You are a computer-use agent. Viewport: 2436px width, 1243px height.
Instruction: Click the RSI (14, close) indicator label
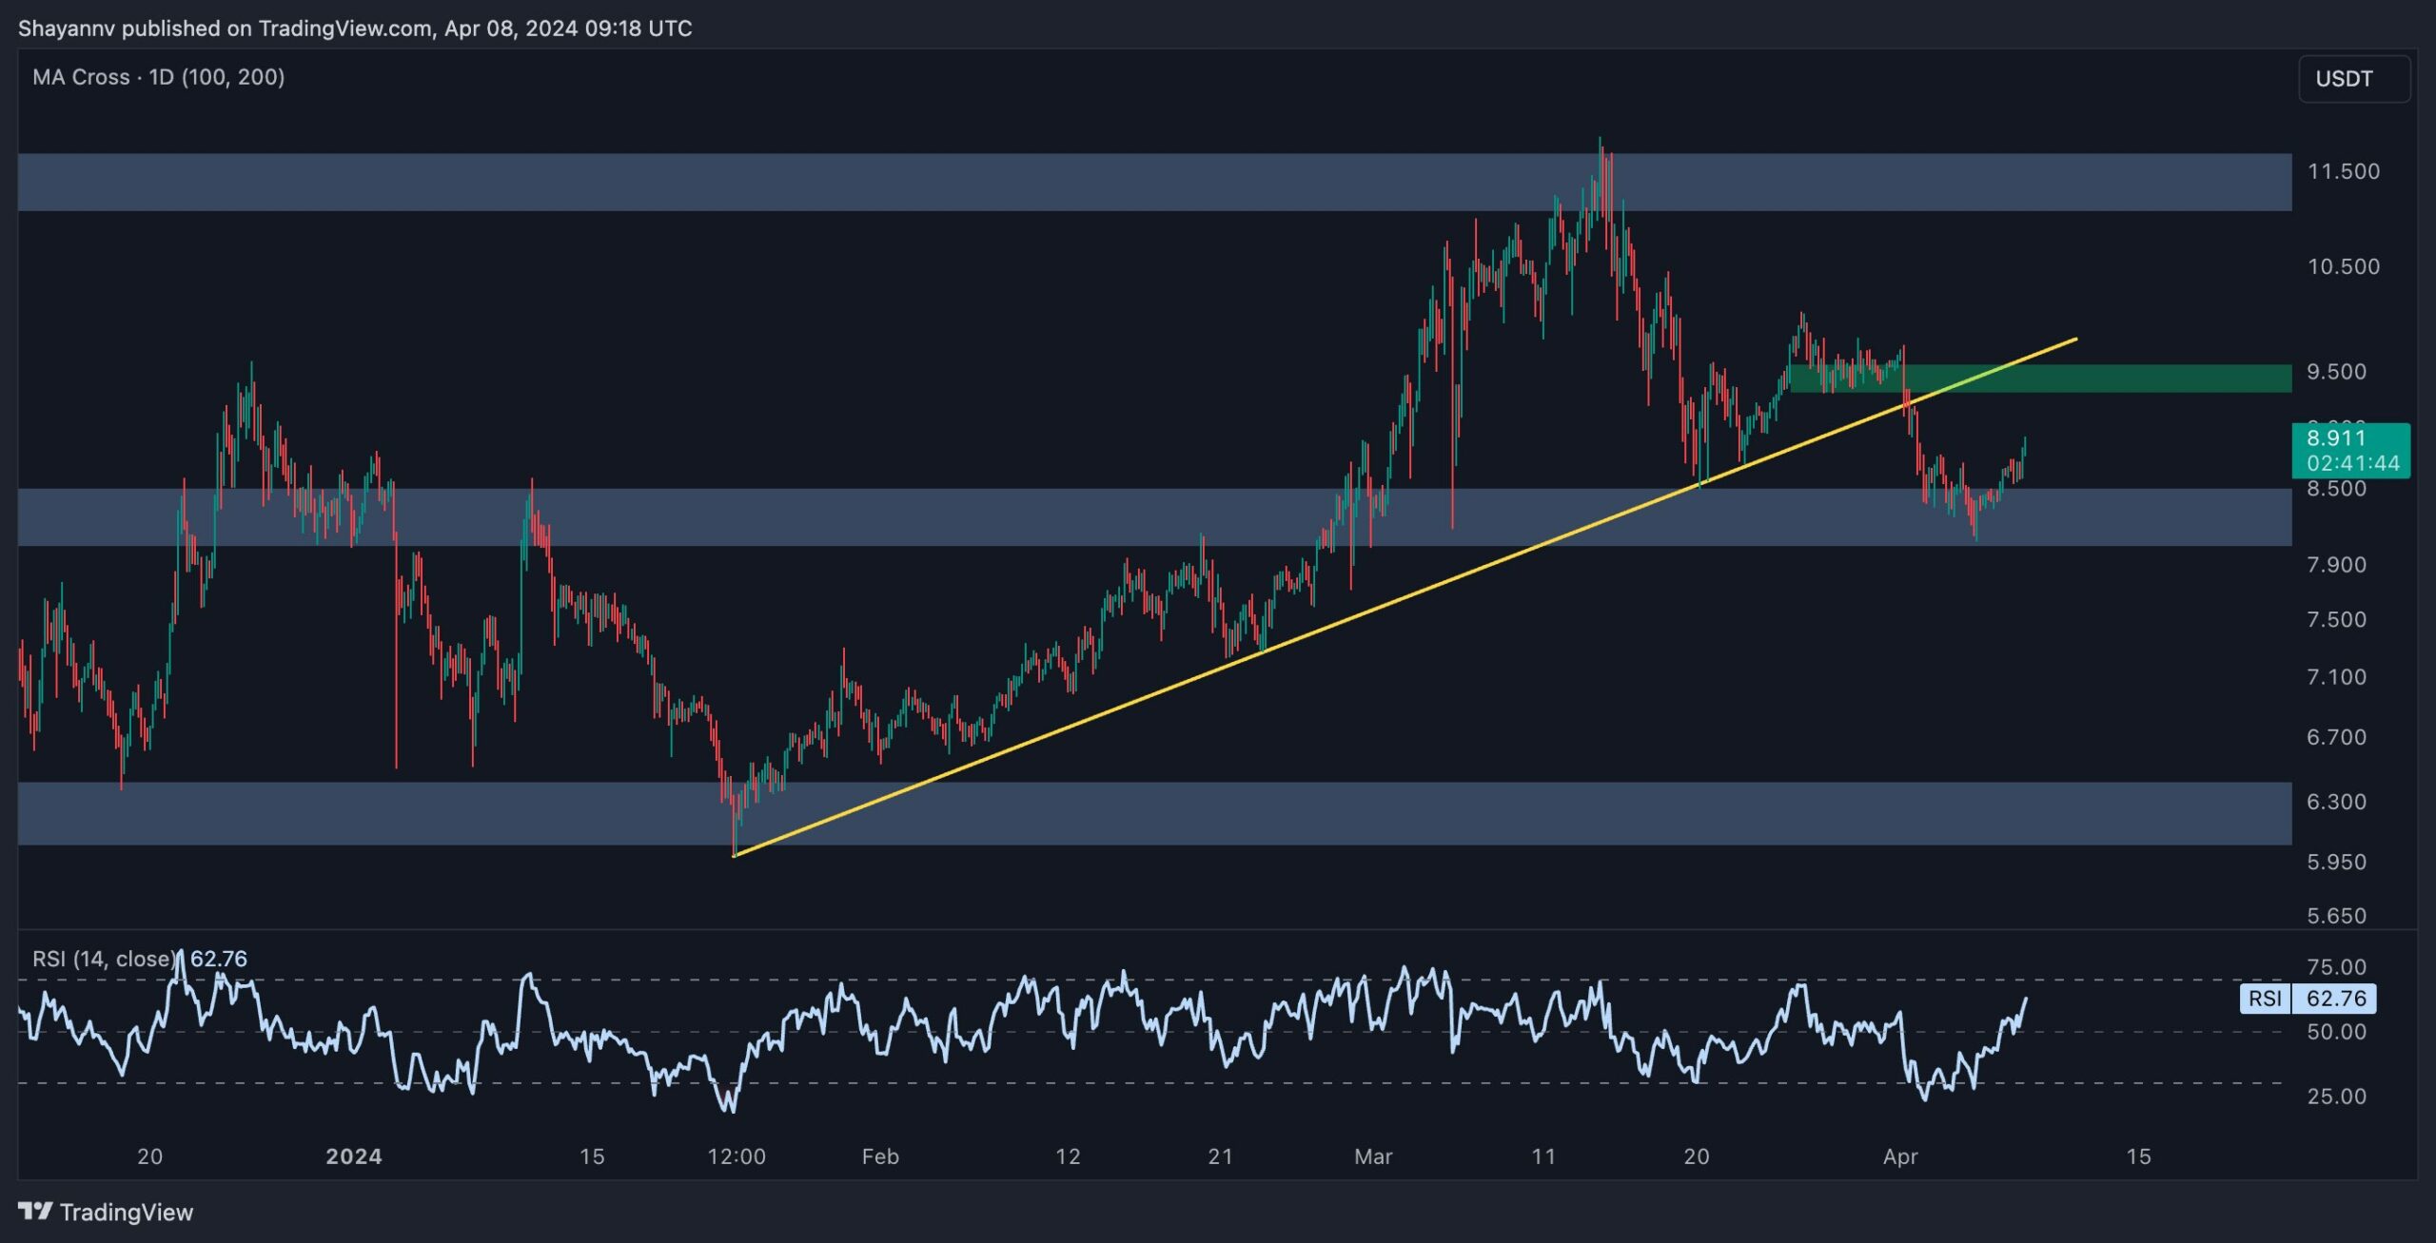tap(105, 959)
